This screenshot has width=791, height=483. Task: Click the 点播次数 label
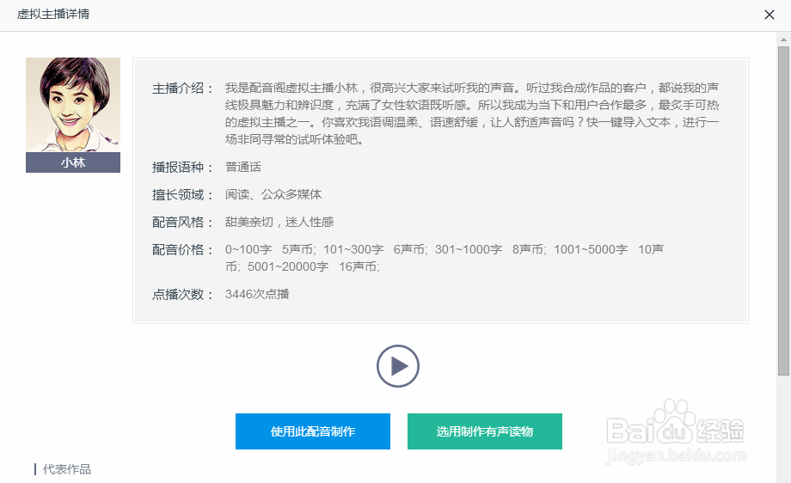182,295
